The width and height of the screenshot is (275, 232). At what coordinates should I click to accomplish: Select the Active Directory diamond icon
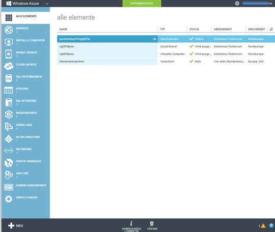[x=9, y=139]
